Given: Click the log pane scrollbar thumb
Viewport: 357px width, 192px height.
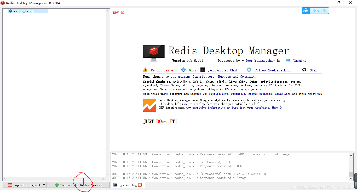Looking at the screenshot, I should click(x=351, y=174).
